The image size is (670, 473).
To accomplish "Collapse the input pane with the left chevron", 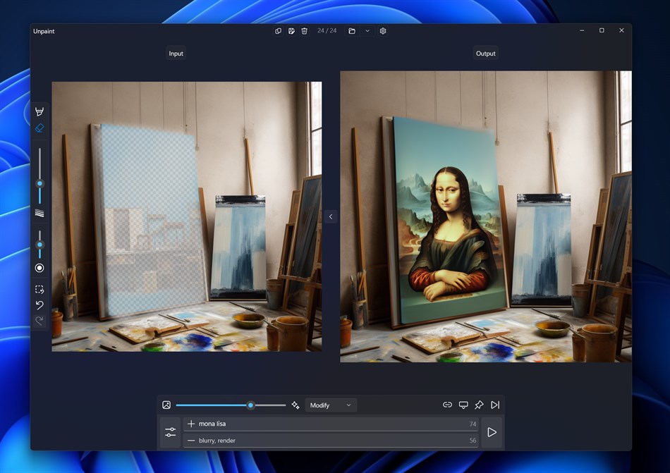I will point(331,216).
